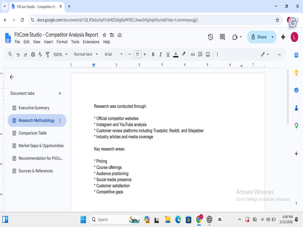The width and height of the screenshot is (303, 227).
Task: Toggle underline formatting
Action: coord(168,54)
